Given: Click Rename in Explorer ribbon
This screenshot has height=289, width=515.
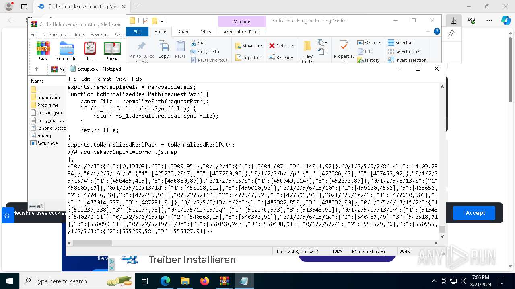Looking at the screenshot, I should (281, 57).
